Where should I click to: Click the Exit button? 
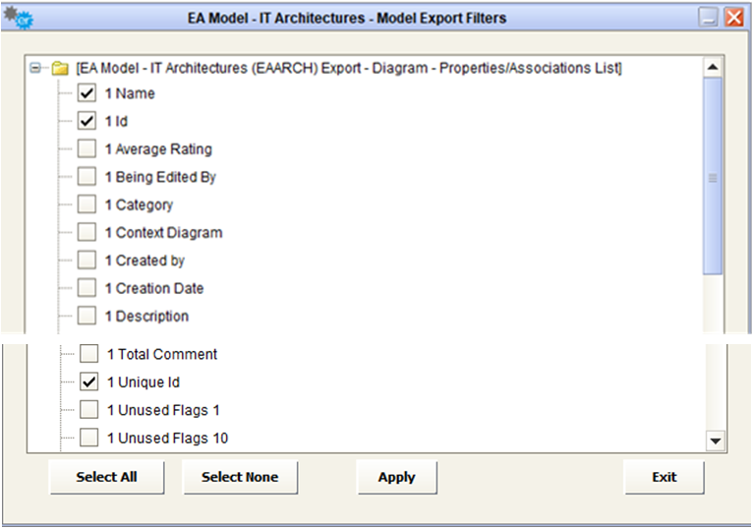664,477
